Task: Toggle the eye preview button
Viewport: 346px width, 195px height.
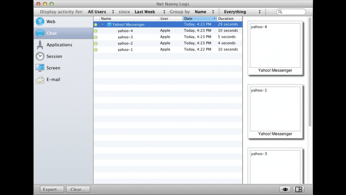Action: (285, 189)
